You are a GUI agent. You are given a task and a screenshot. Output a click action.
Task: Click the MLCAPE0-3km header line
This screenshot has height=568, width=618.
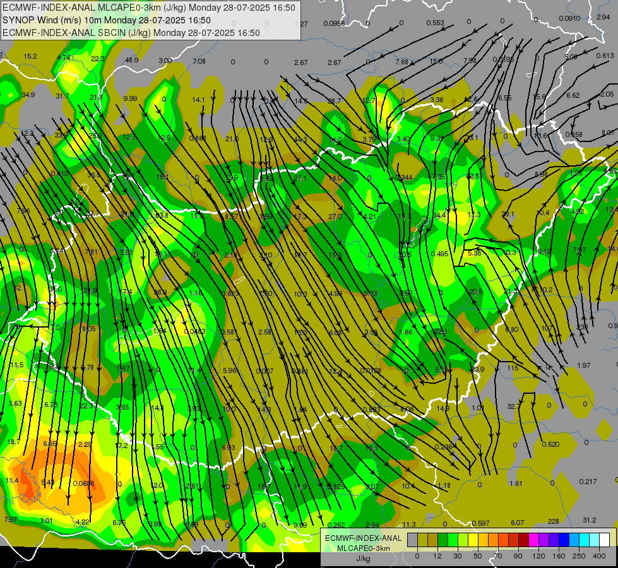[x=148, y=8]
